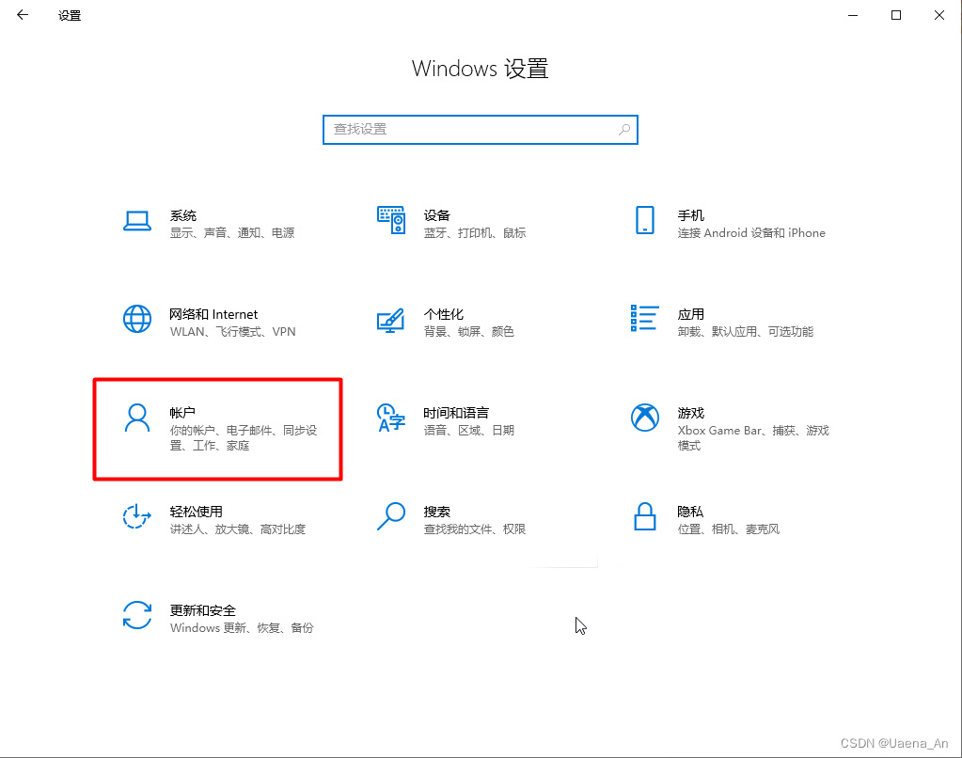Click the magnifier icon in the search box
Screen dimensions: 962x758
point(624,130)
